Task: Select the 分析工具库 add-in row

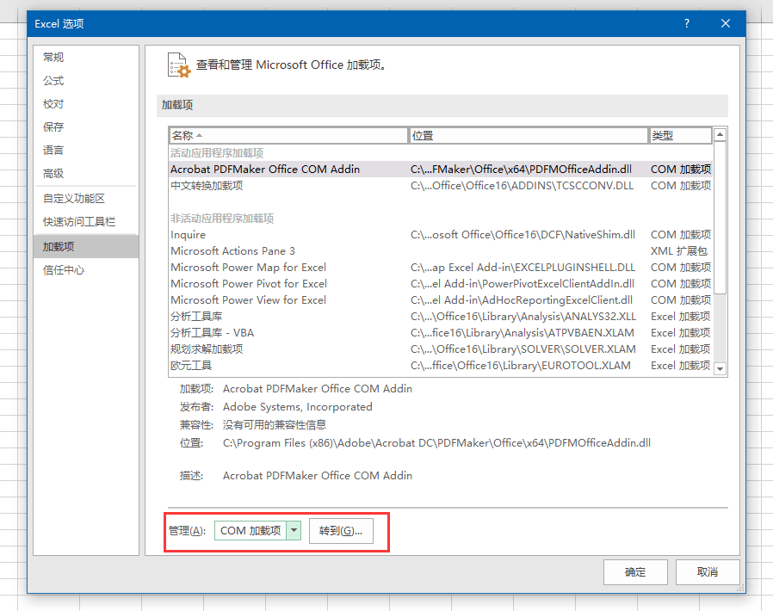Action: (440, 317)
